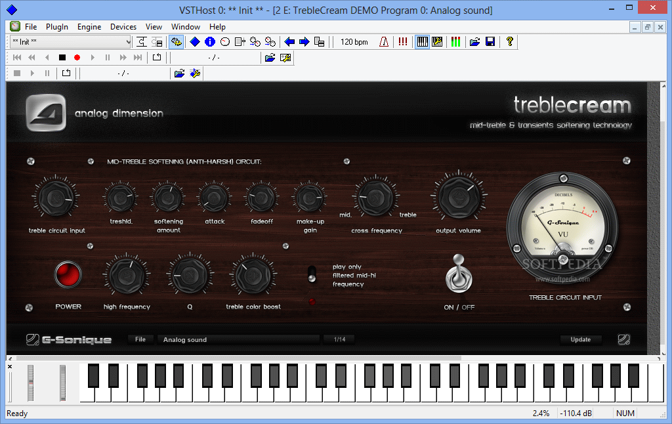Click the -110.4 dB status bar value
The width and height of the screenshot is (672, 424).
[x=576, y=413]
